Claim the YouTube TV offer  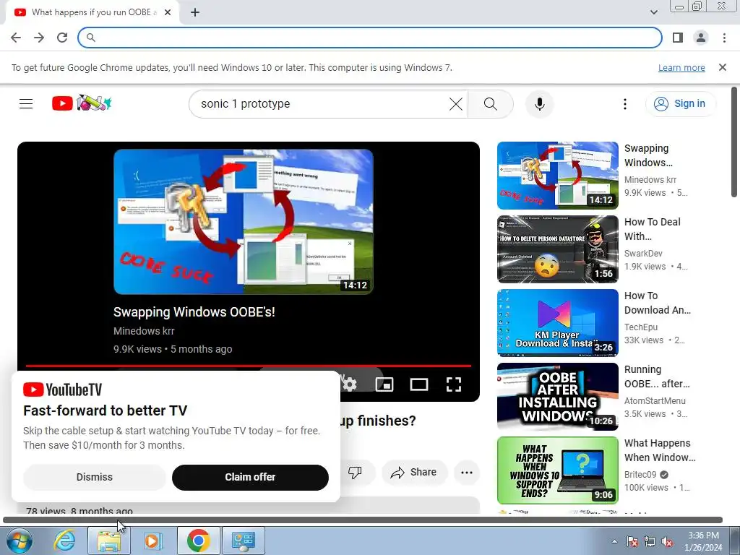click(x=250, y=477)
